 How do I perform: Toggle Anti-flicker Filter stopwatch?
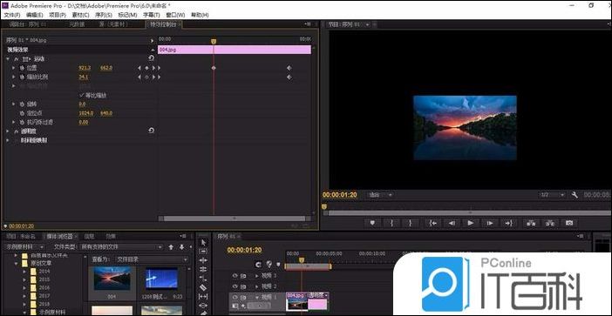coord(22,123)
